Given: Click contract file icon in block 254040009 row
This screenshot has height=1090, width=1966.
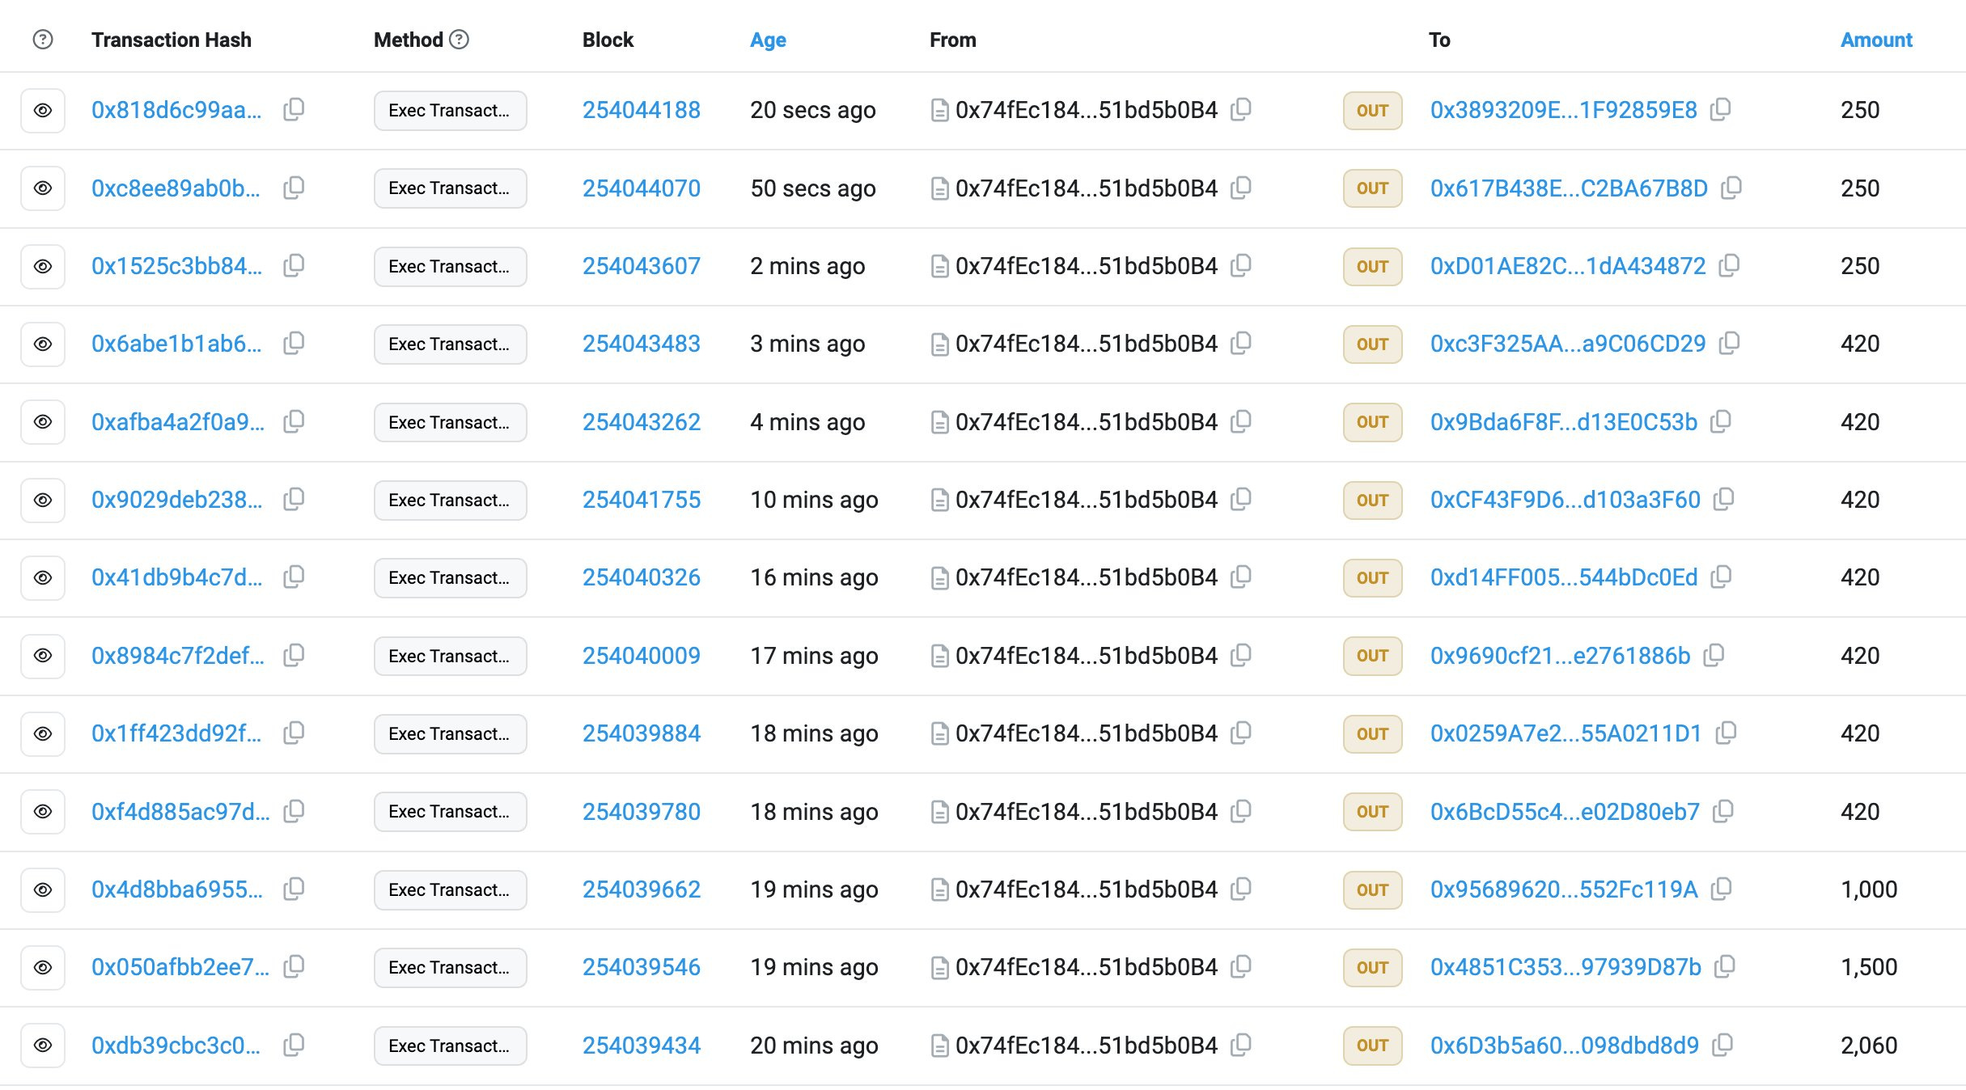Looking at the screenshot, I should pyautogui.click(x=939, y=656).
